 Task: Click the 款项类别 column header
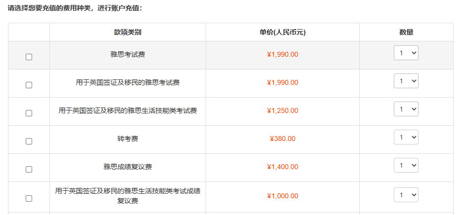pyautogui.click(x=127, y=33)
